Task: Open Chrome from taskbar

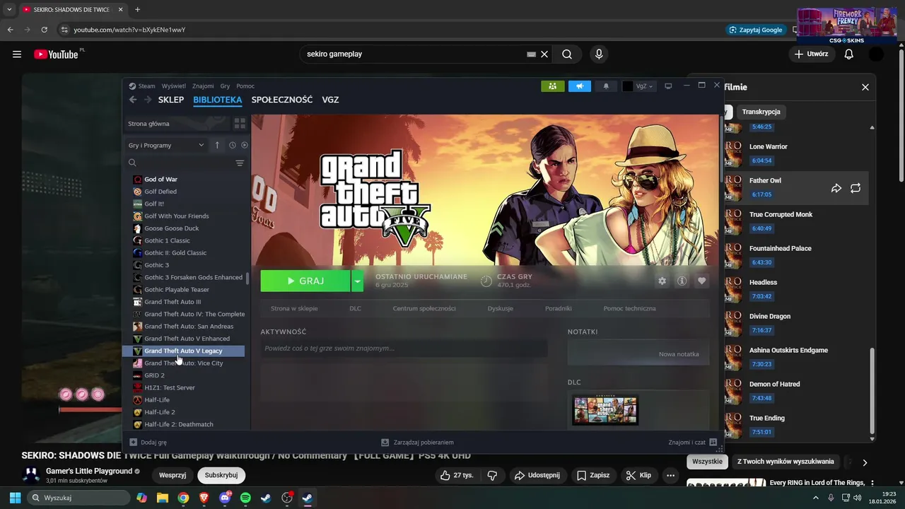Action: coord(183,498)
